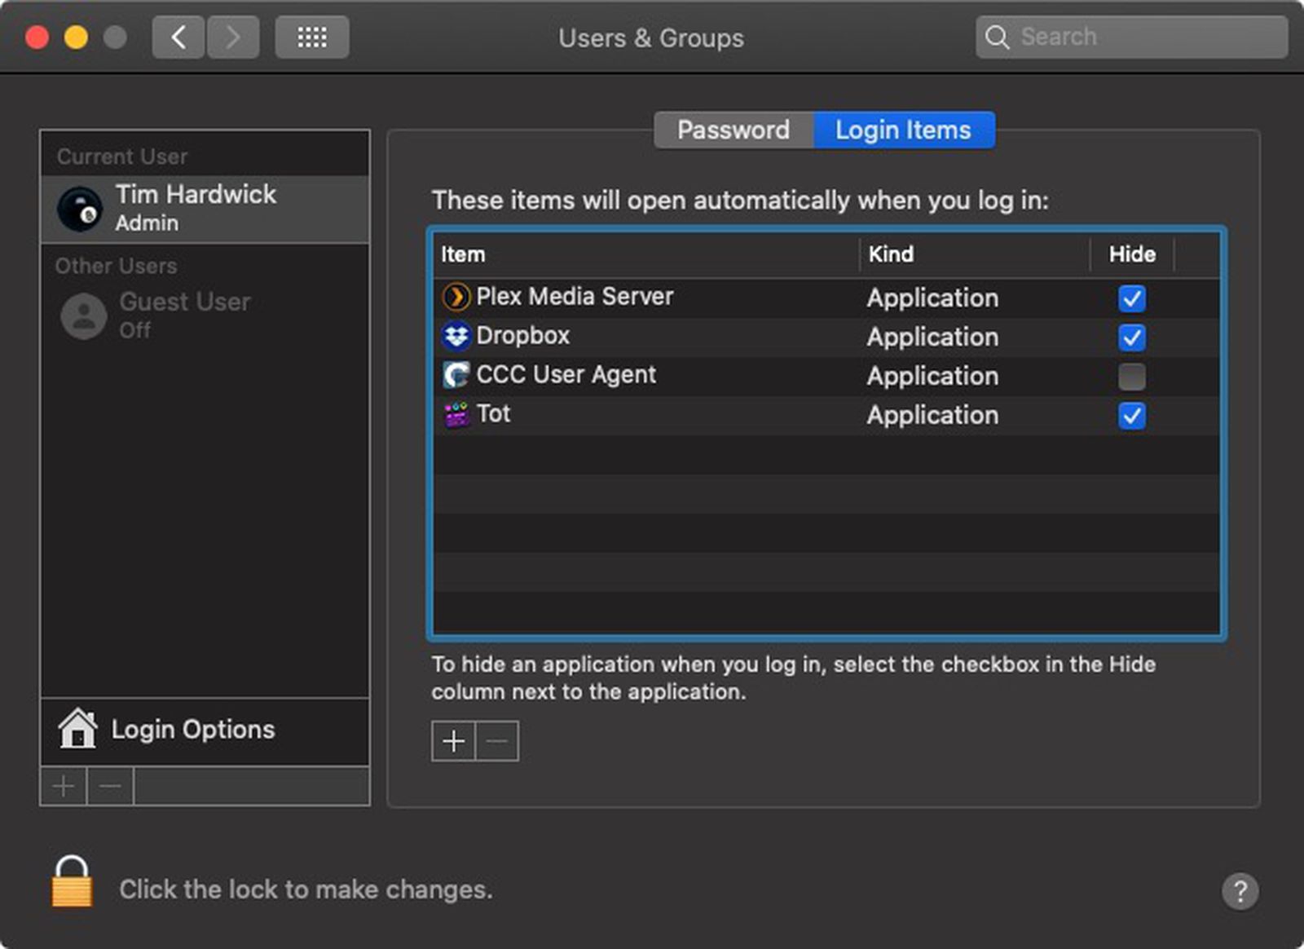The image size is (1304, 949).
Task: Click inside the Search field
Action: click(x=1133, y=37)
